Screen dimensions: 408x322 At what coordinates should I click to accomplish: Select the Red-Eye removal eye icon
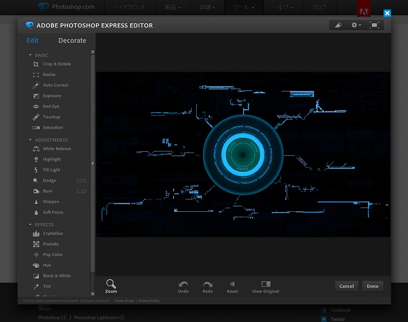36,106
